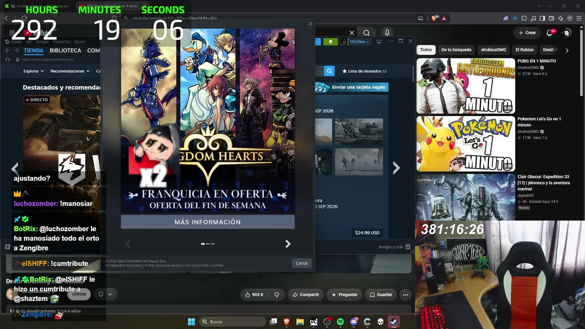Click the Kingdom Hearts franchise sale artwork
This screenshot has width=585, height=329.
pos(207,121)
